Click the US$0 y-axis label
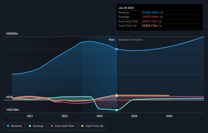 9,97
